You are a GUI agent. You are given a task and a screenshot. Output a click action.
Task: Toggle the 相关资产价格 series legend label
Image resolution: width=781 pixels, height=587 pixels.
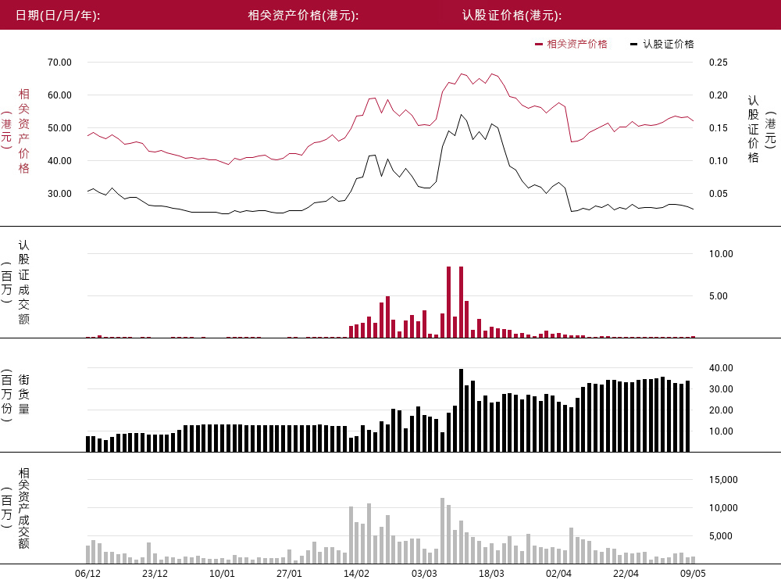point(577,45)
